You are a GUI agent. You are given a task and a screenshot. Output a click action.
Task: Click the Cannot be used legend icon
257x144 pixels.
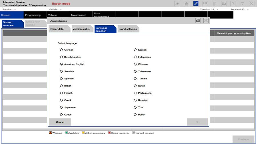(134, 133)
